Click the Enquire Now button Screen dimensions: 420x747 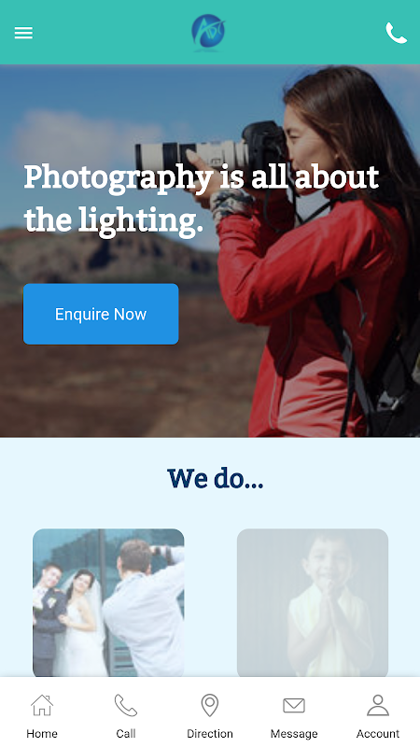(x=101, y=314)
